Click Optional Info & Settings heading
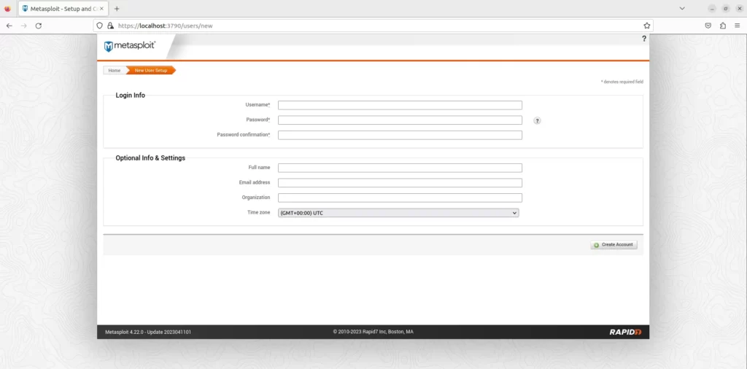747x369 pixels. click(150, 158)
